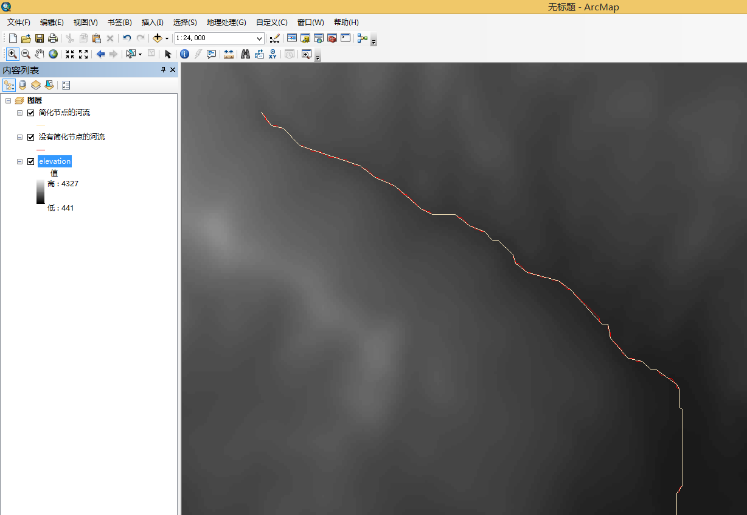Select the Measure ruler tool
The image size is (747, 515).
229,54
